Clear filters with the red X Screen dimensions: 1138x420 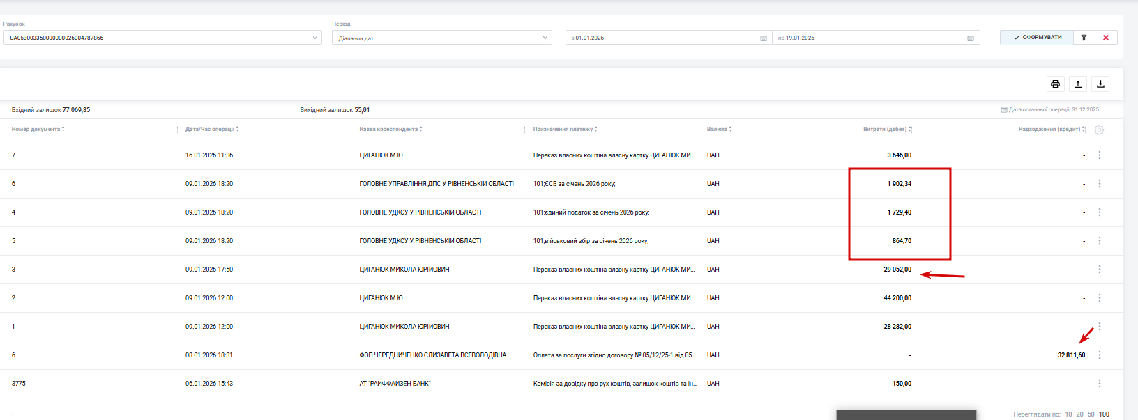click(x=1106, y=38)
